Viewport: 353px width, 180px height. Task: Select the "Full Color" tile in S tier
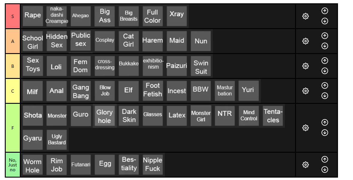152,16
